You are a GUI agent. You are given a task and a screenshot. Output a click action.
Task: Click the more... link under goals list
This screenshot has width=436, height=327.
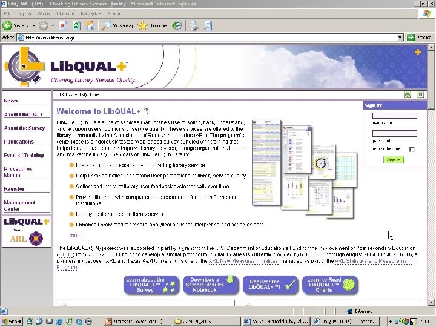tap(78, 236)
